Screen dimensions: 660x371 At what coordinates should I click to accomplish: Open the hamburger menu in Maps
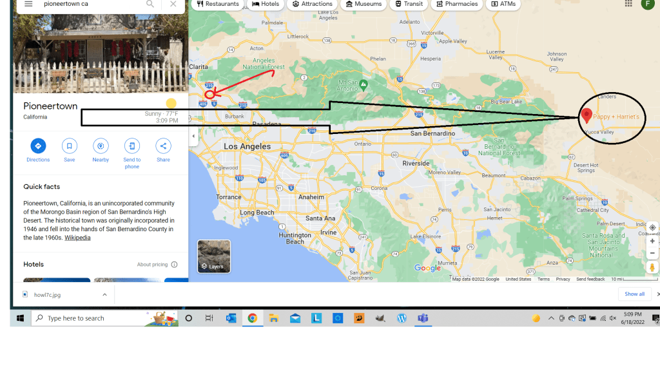point(28,4)
